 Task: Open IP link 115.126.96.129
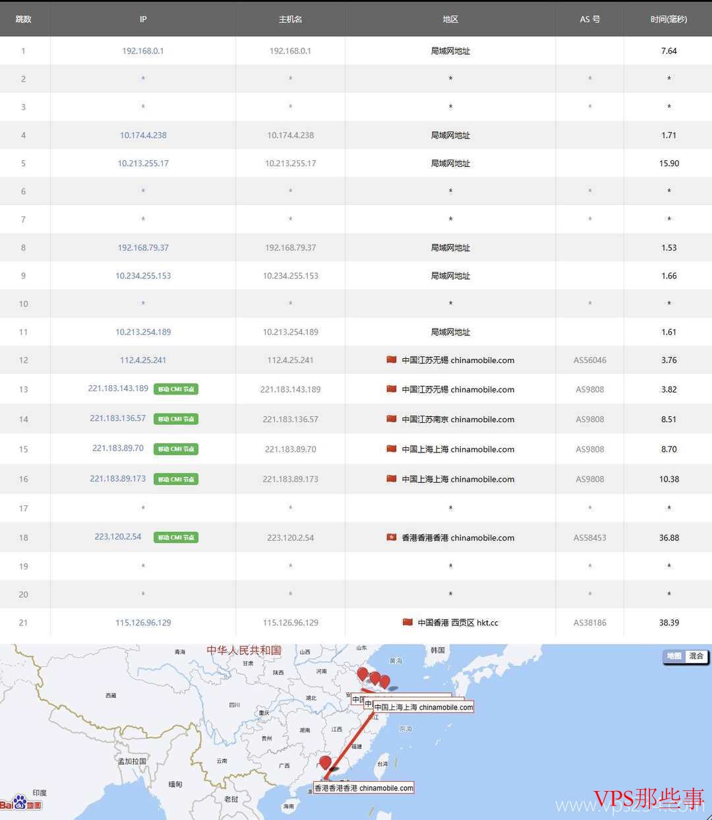(143, 623)
